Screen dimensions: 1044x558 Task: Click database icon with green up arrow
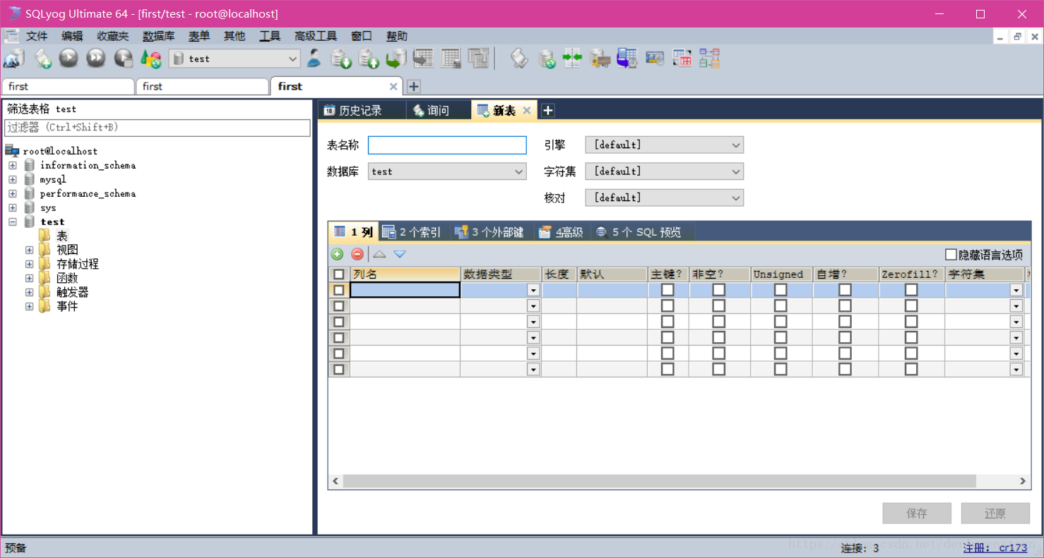369,59
